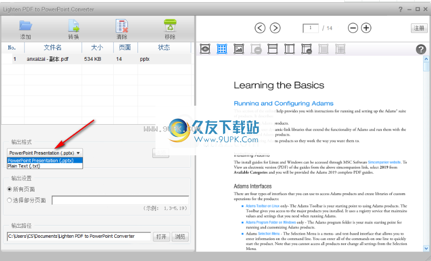Click the 添加 (Add) folder icon
The width and height of the screenshot is (431, 261).
click(25, 26)
